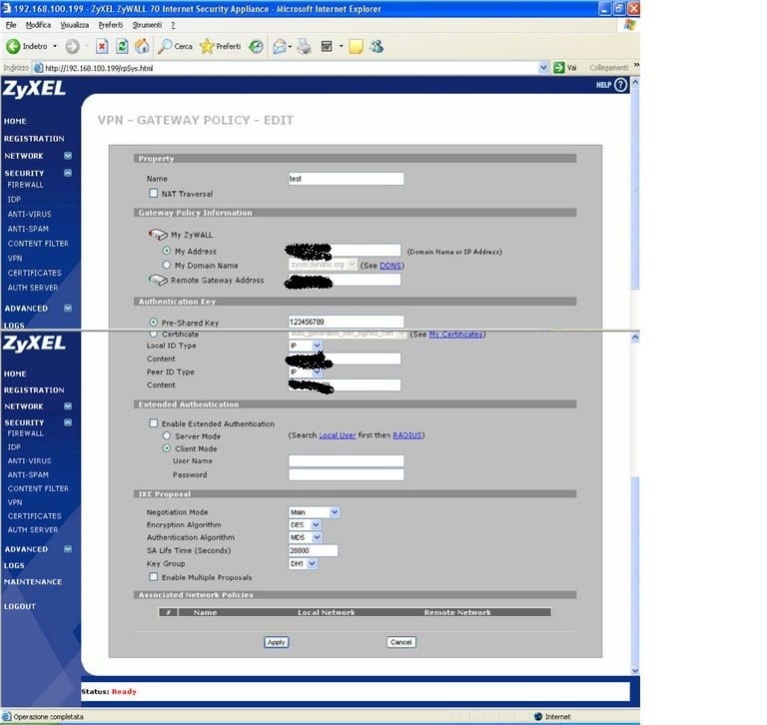
Task: Open the ? help menu
Action: point(173,25)
